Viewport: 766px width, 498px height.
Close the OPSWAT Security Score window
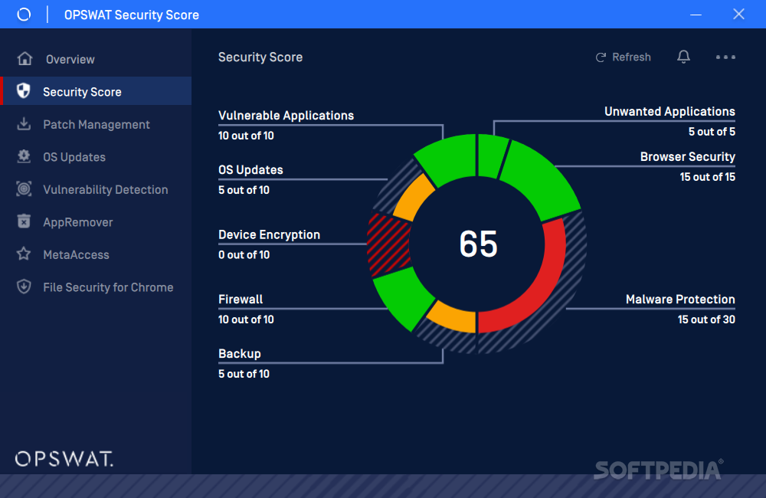click(738, 14)
